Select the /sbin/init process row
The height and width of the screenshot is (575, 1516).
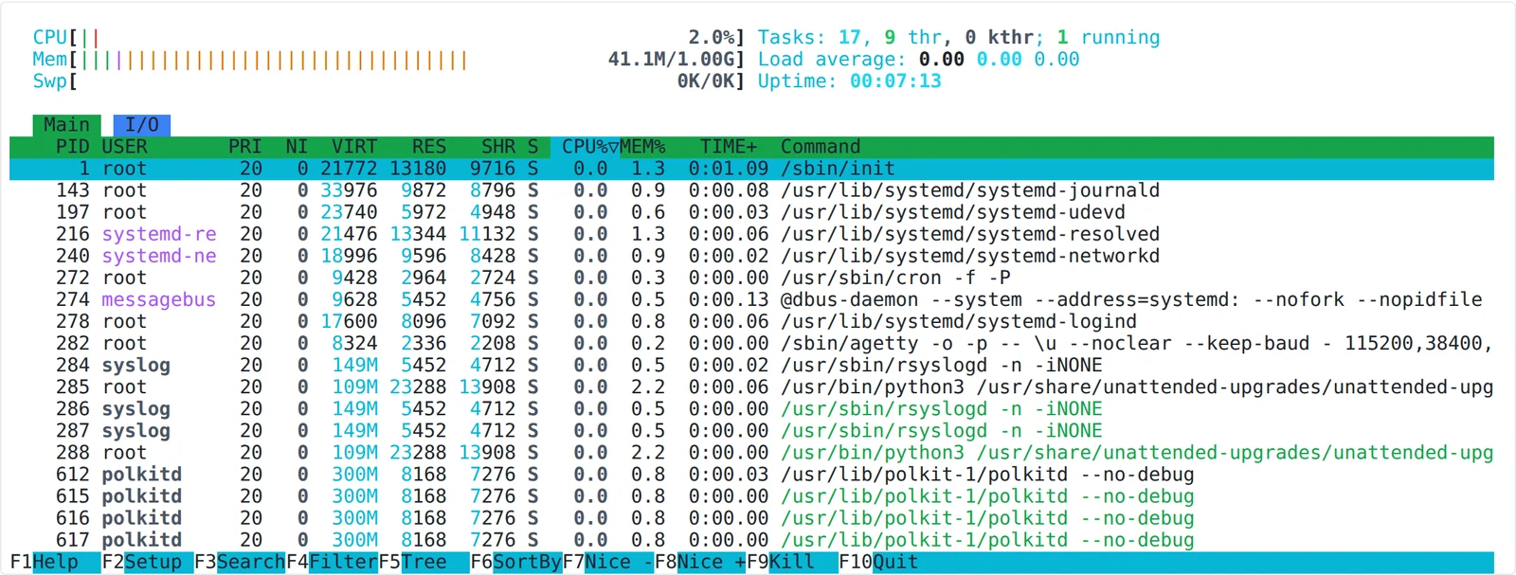click(x=751, y=169)
